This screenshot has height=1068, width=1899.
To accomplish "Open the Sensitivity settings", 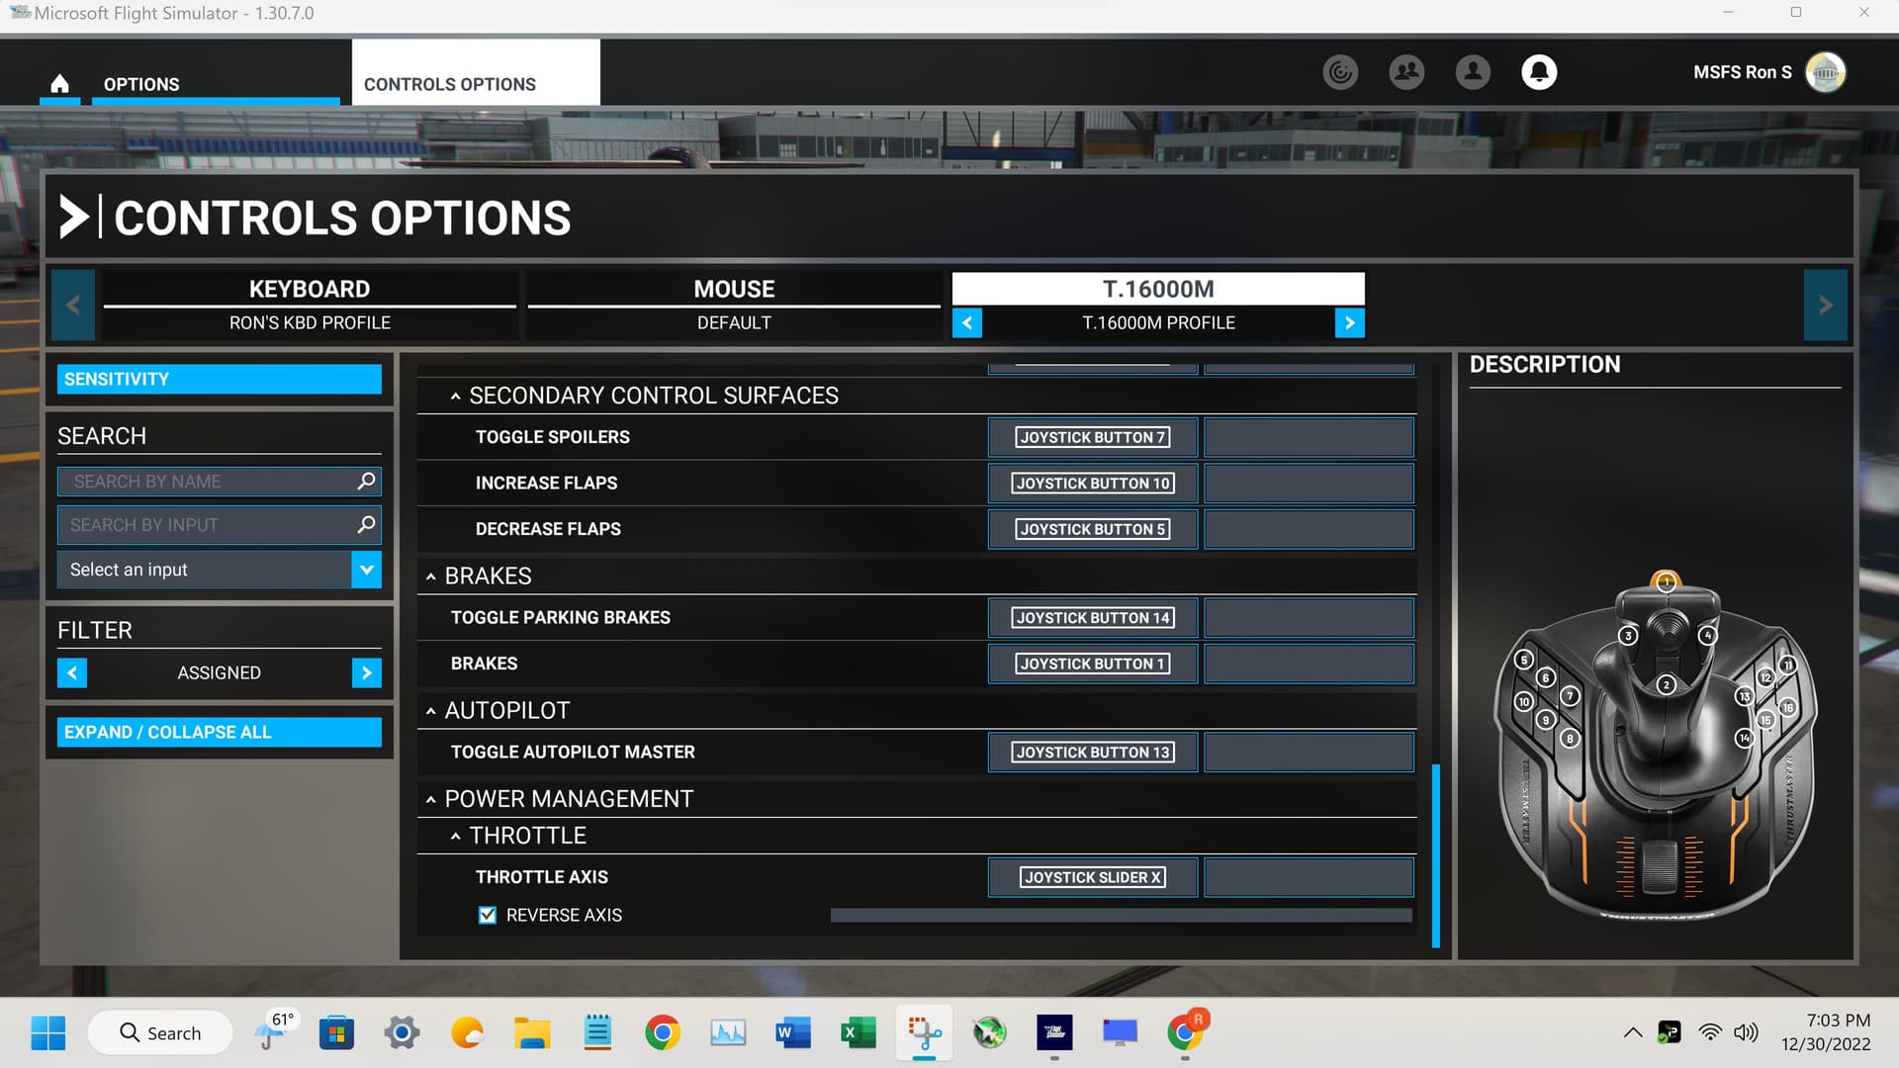I will pos(219,379).
